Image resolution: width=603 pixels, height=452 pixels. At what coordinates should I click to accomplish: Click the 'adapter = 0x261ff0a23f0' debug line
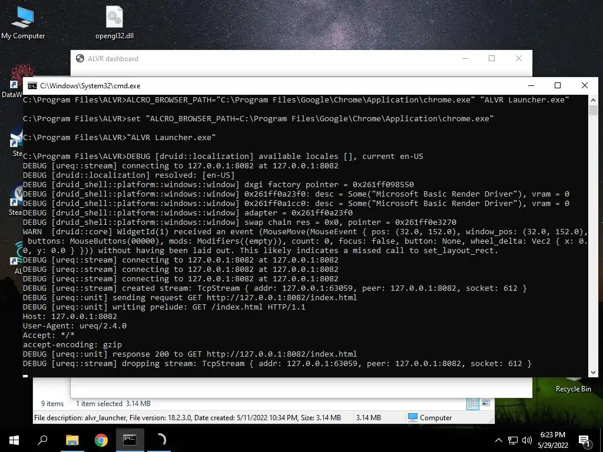pos(188,213)
